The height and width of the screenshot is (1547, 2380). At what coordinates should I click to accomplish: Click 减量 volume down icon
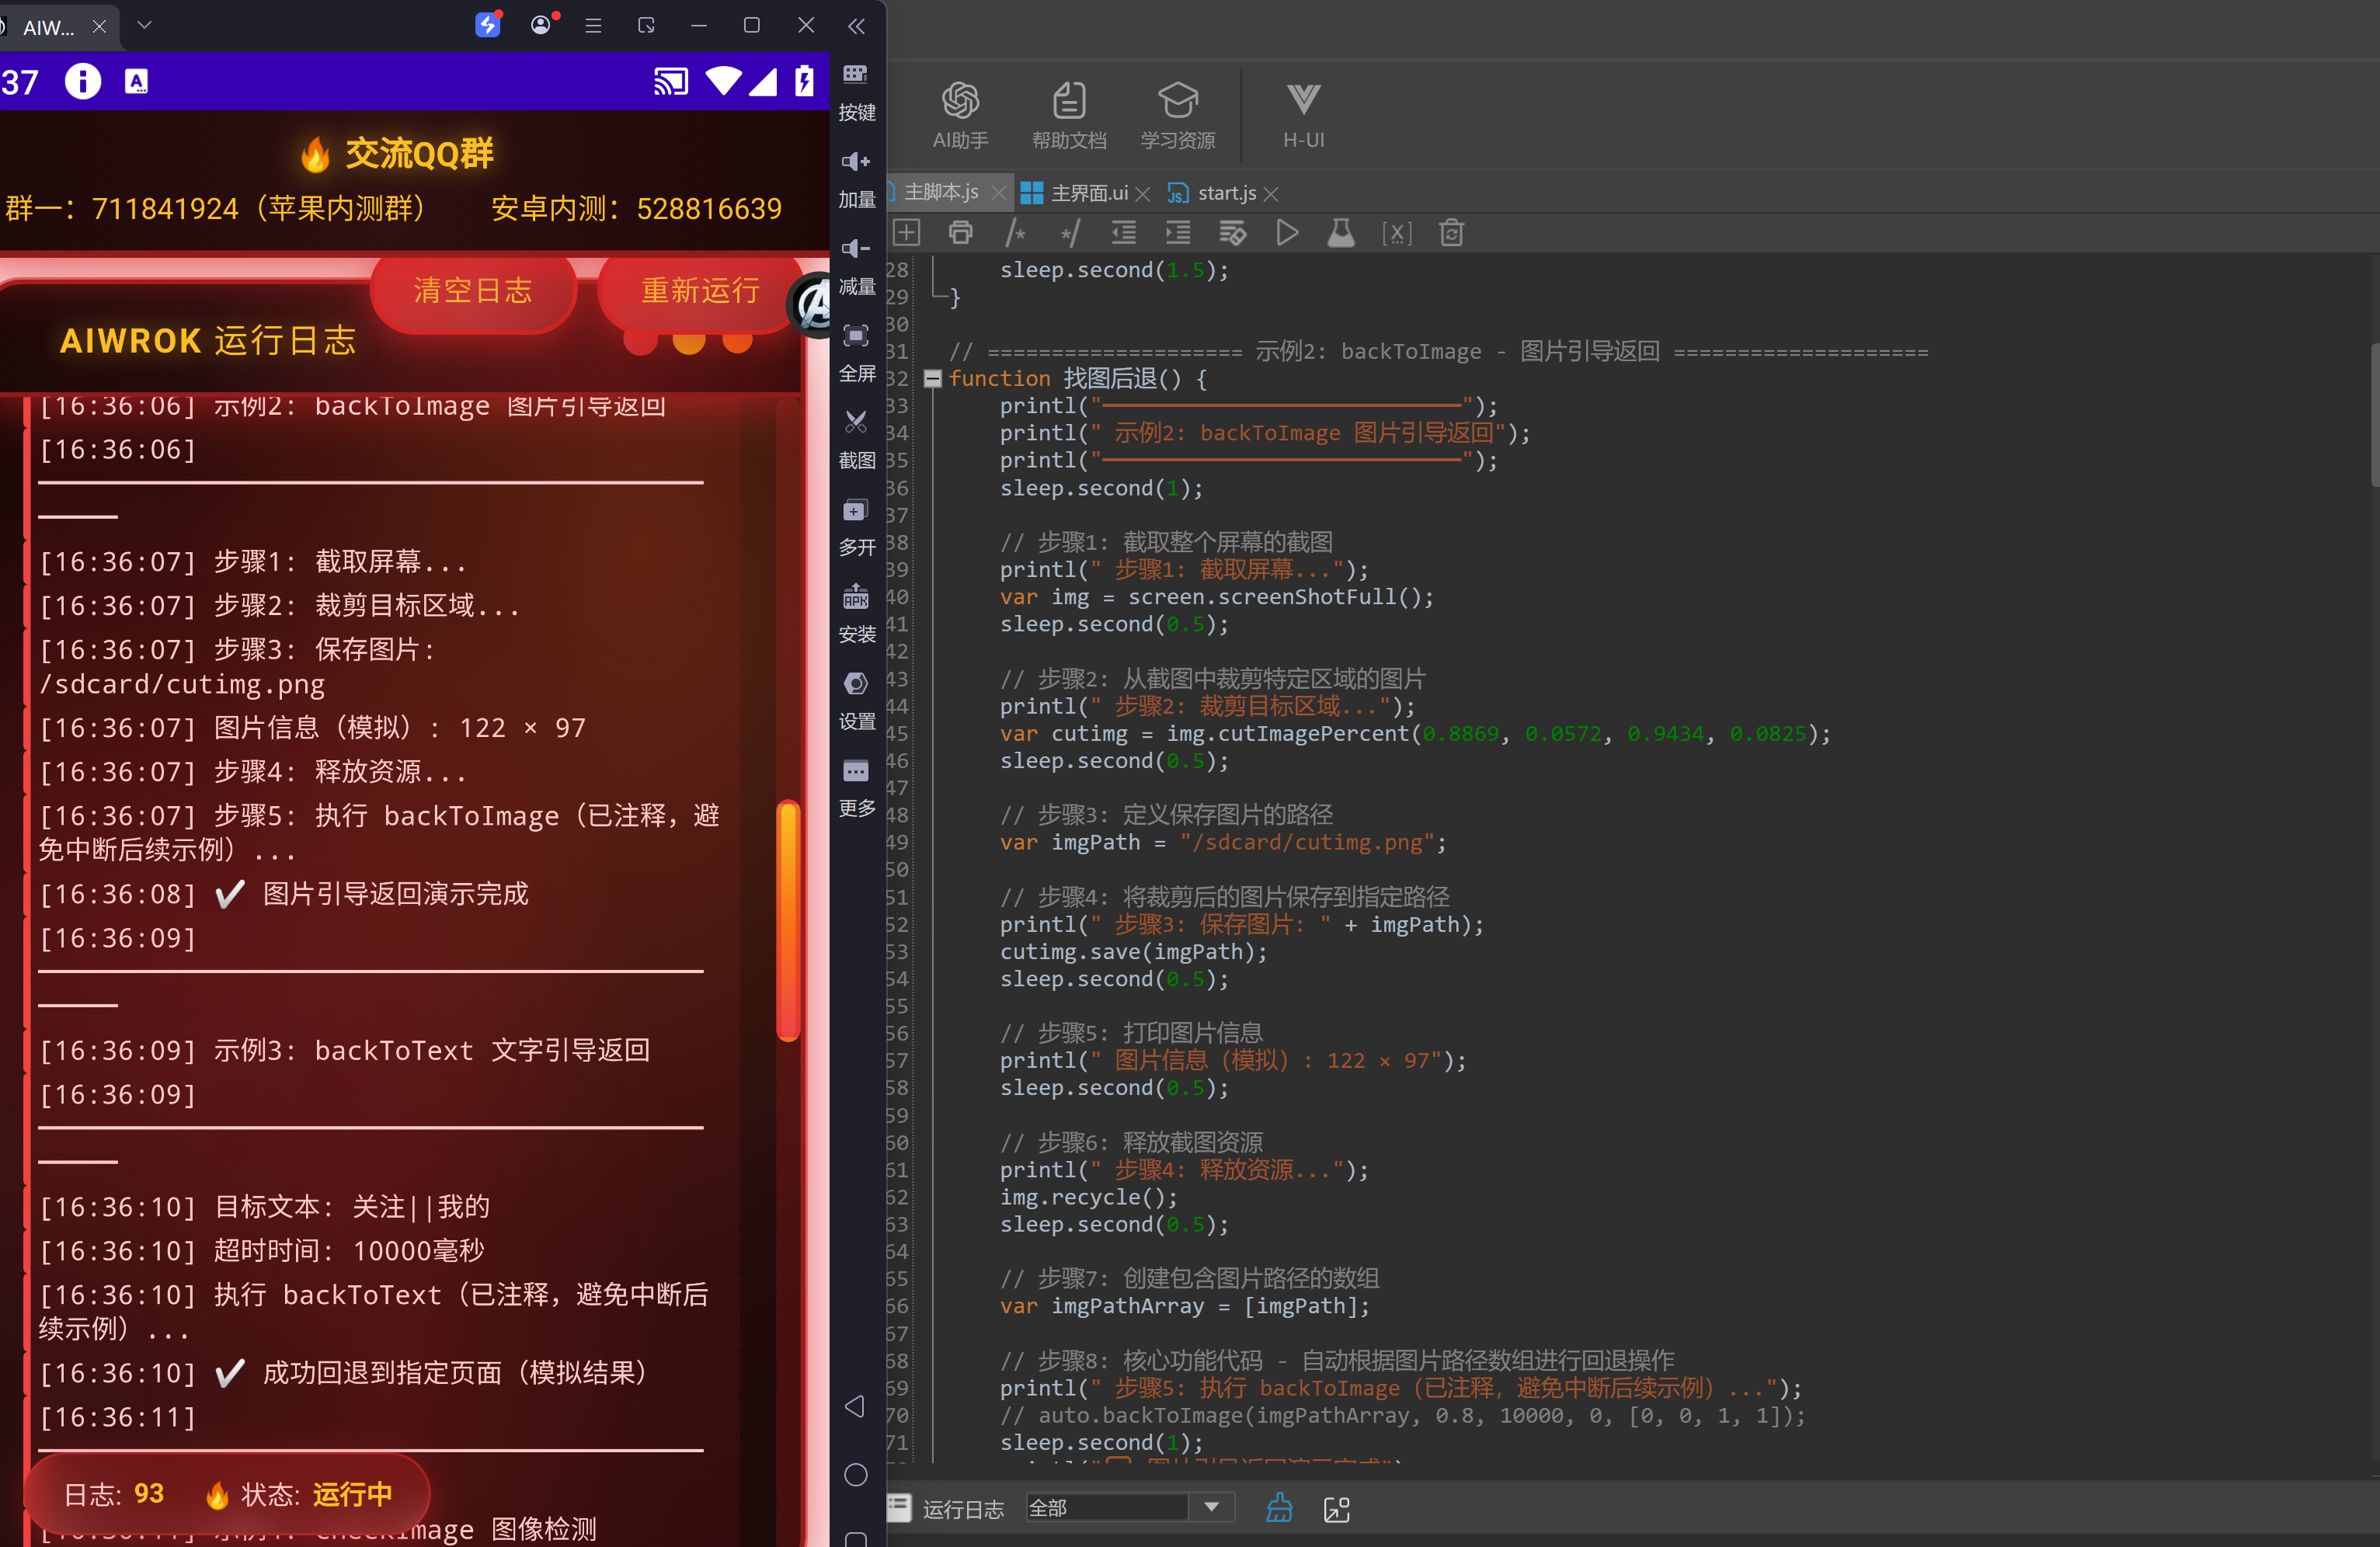(856, 266)
